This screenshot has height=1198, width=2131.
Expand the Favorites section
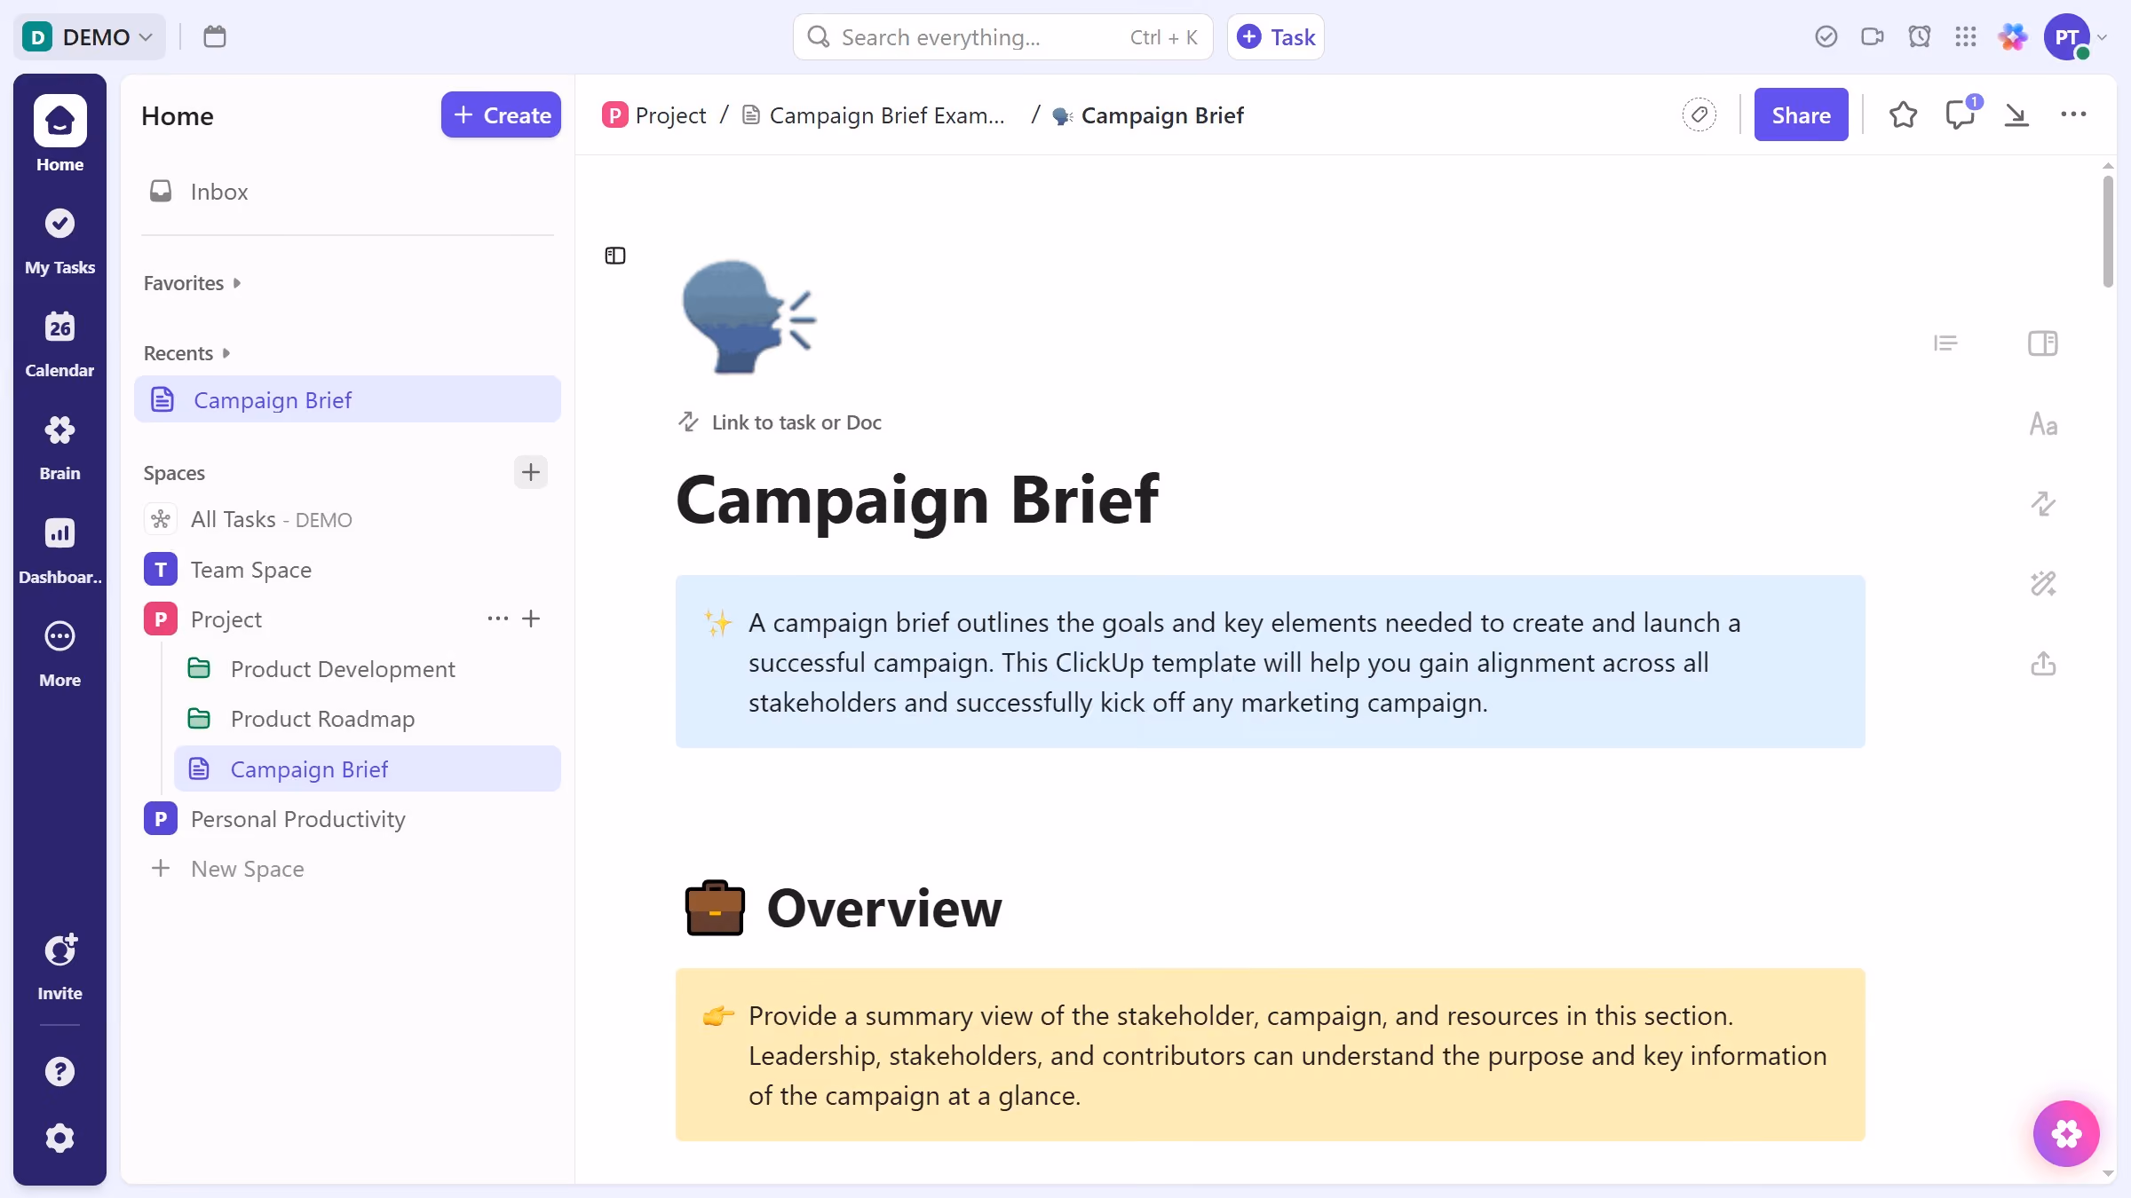(x=192, y=283)
